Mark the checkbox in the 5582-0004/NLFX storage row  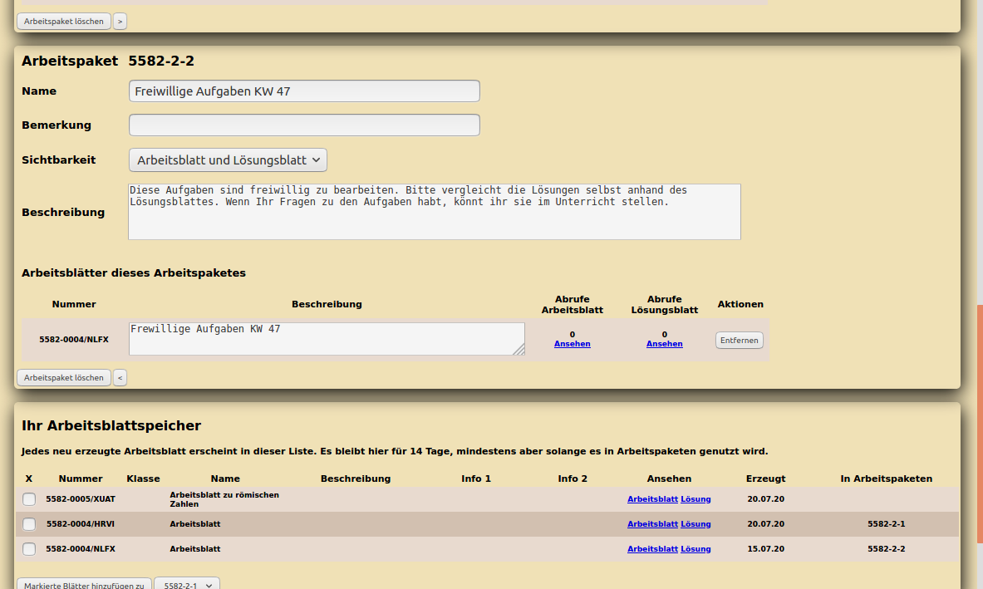tap(29, 549)
